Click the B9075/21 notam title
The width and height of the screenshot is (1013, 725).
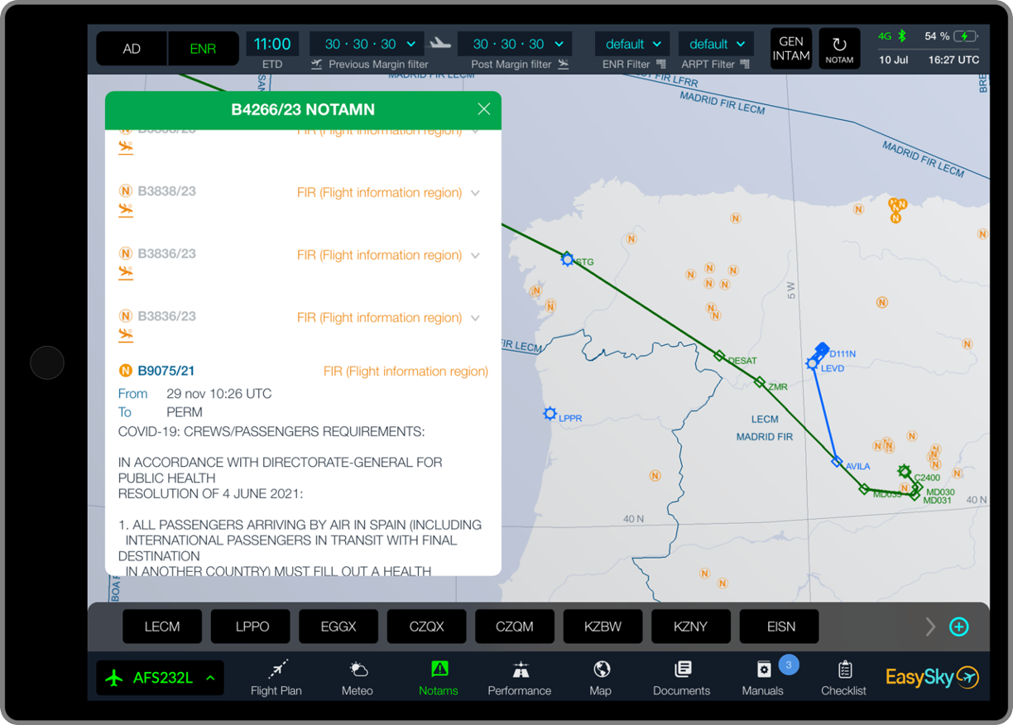click(166, 371)
